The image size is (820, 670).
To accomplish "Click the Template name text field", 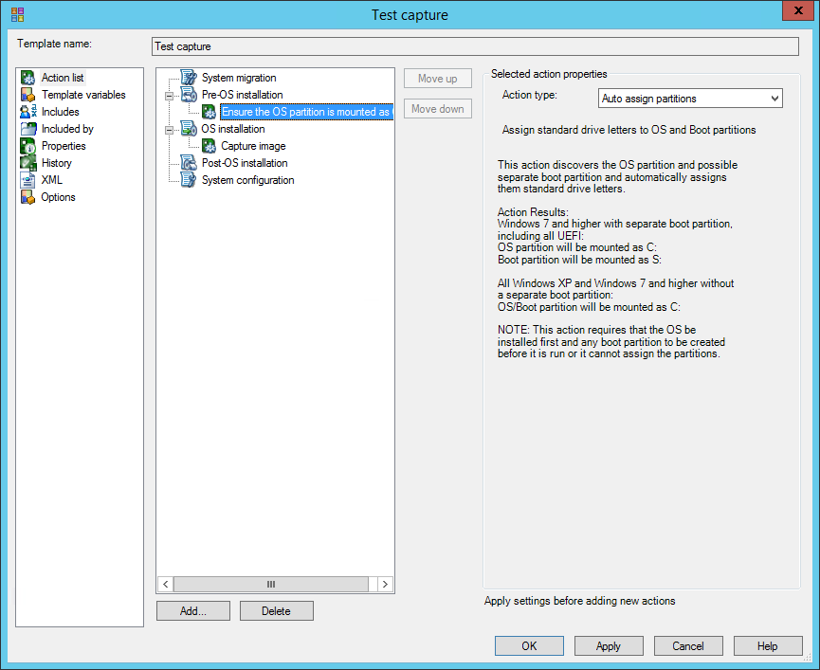I will (x=475, y=46).
